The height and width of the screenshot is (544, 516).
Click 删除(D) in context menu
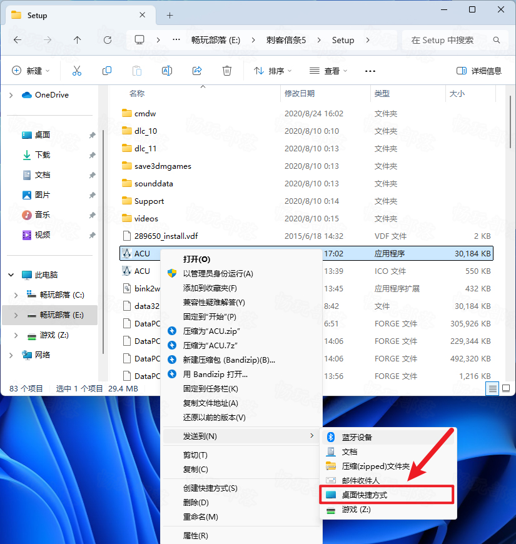[241, 502]
